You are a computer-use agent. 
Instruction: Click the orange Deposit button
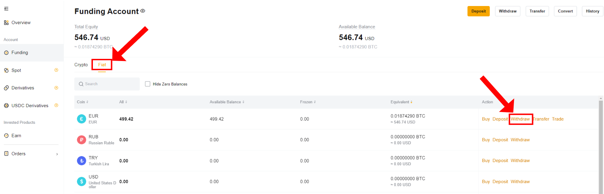click(x=478, y=11)
